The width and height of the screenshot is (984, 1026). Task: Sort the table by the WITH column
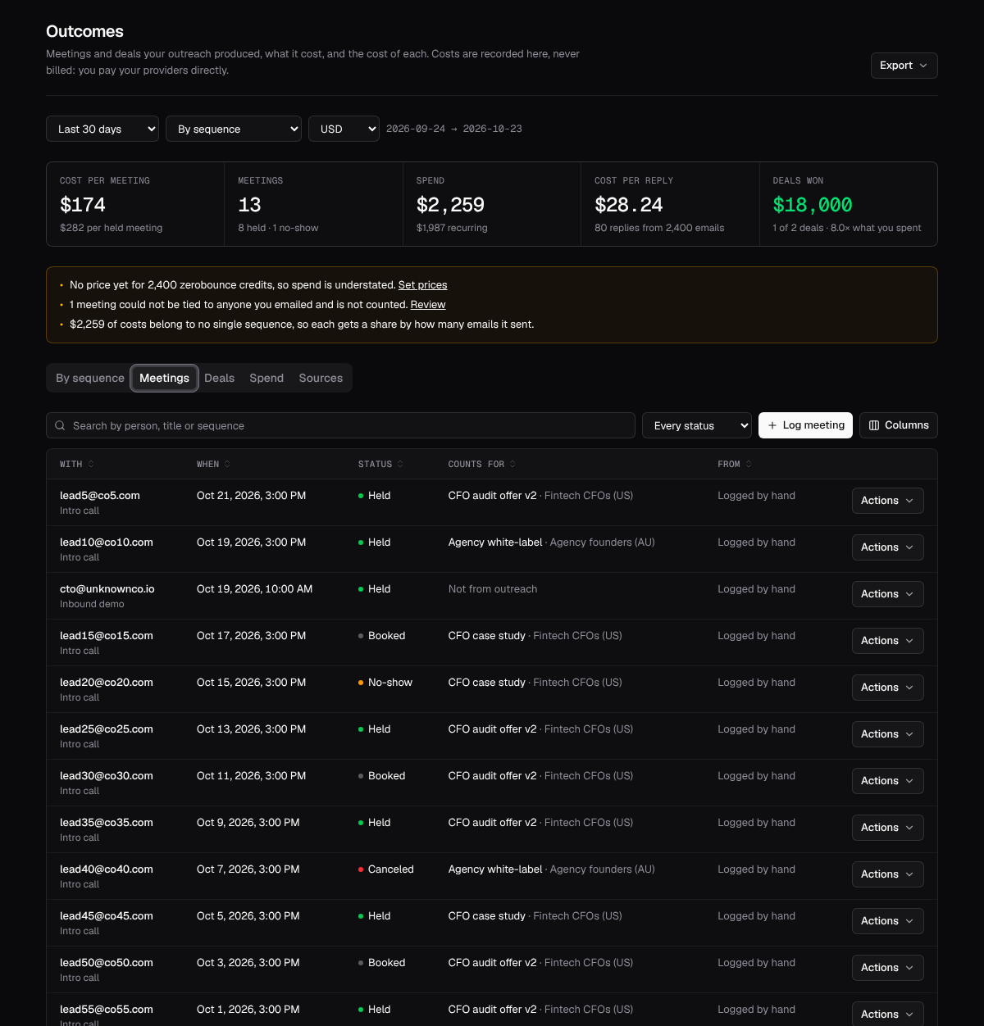coord(77,464)
